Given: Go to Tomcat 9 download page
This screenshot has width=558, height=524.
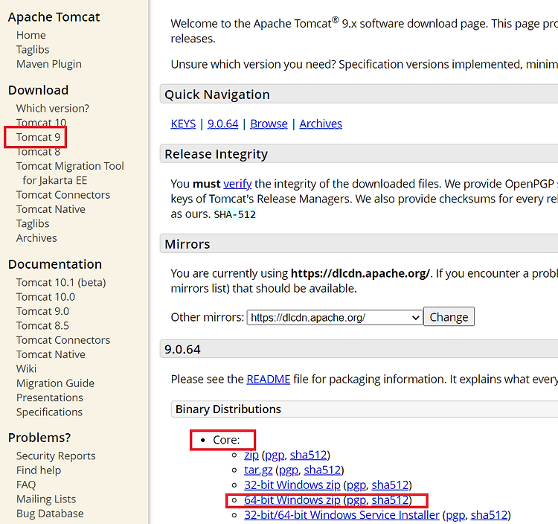Looking at the screenshot, I should (39, 137).
